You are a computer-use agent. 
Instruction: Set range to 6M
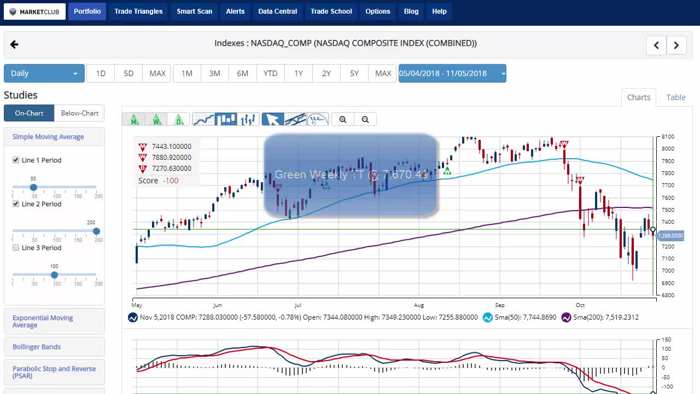[243, 73]
